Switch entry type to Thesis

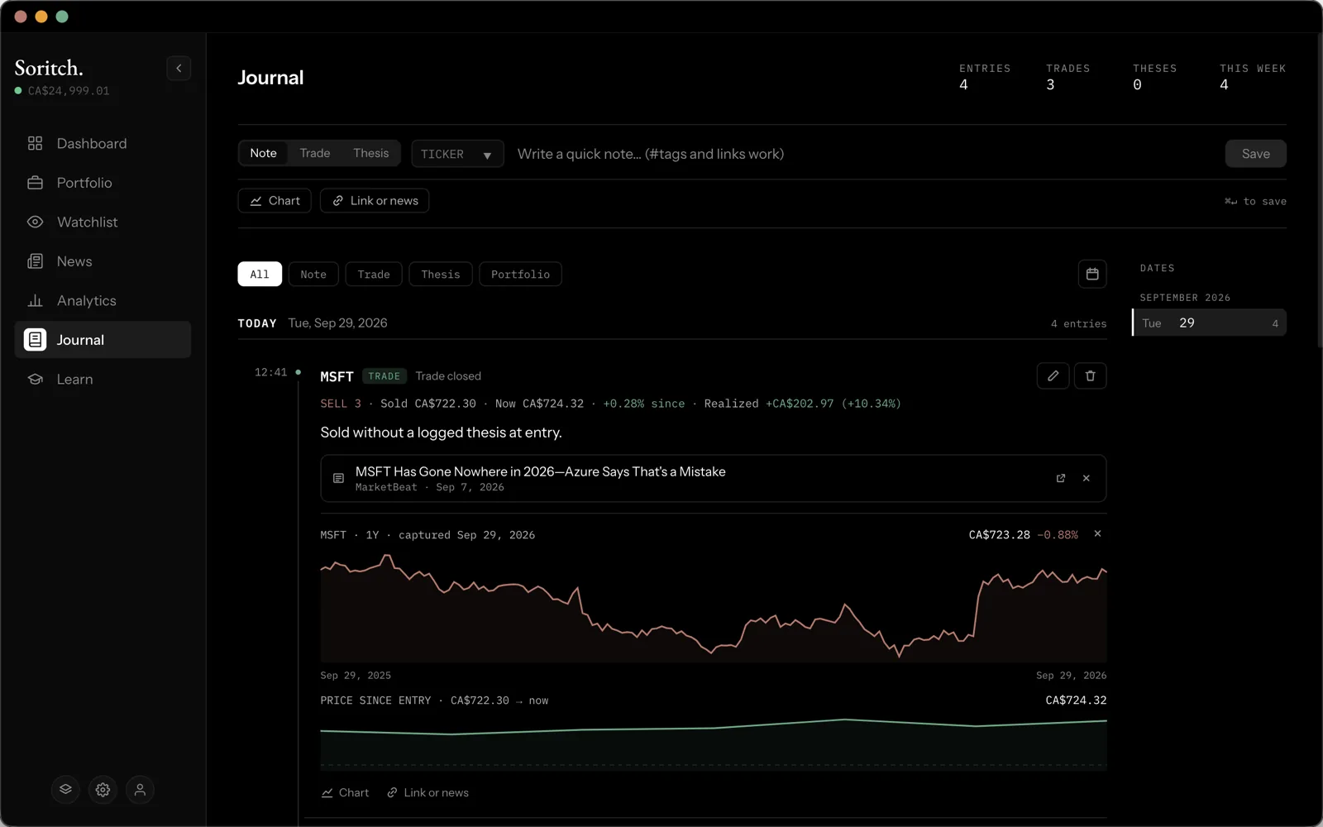click(x=370, y=153)
